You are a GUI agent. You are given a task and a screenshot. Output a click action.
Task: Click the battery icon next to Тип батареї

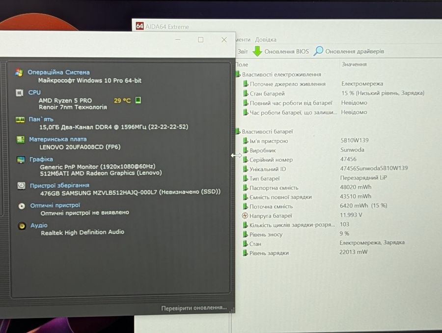coord(245,179)
